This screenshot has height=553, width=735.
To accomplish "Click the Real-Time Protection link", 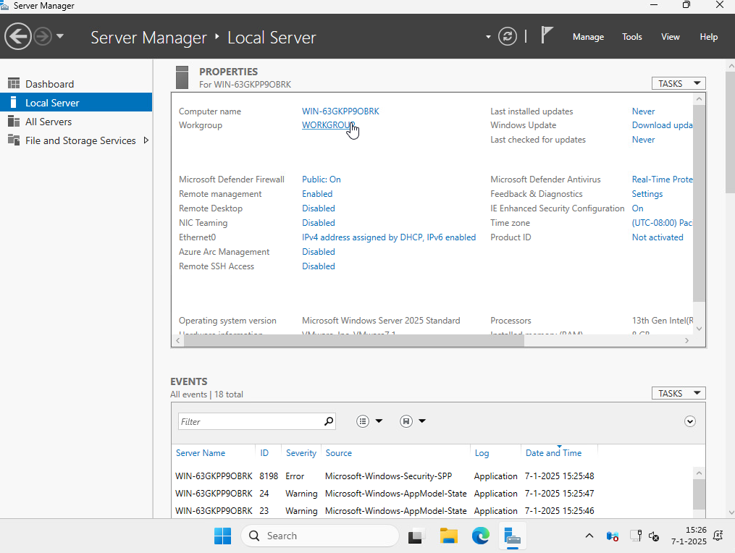I will (x=662, y=180).
